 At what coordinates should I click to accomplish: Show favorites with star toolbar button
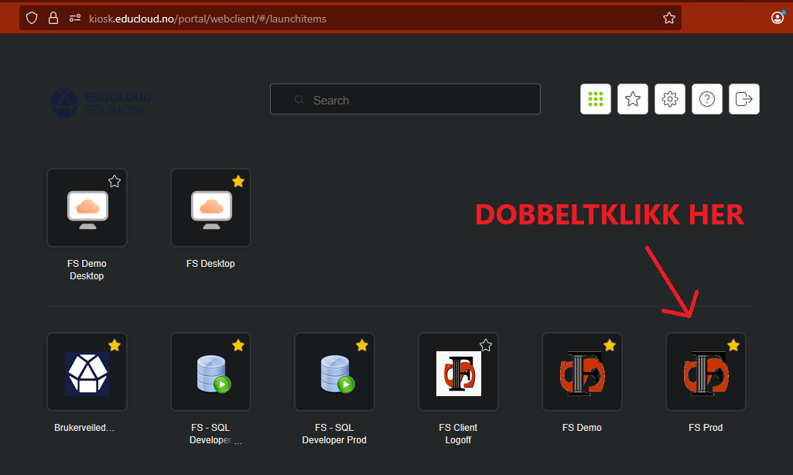click(x=633, y=99)
